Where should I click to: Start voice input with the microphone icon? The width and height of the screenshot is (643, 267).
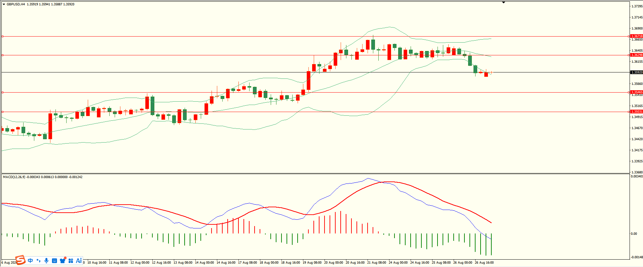coord(46,261)
